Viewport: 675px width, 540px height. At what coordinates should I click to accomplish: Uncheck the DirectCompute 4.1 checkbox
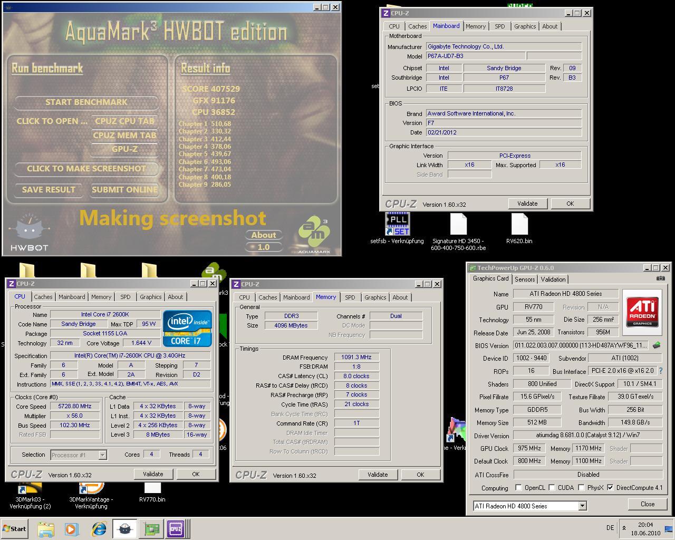[610, 488]
